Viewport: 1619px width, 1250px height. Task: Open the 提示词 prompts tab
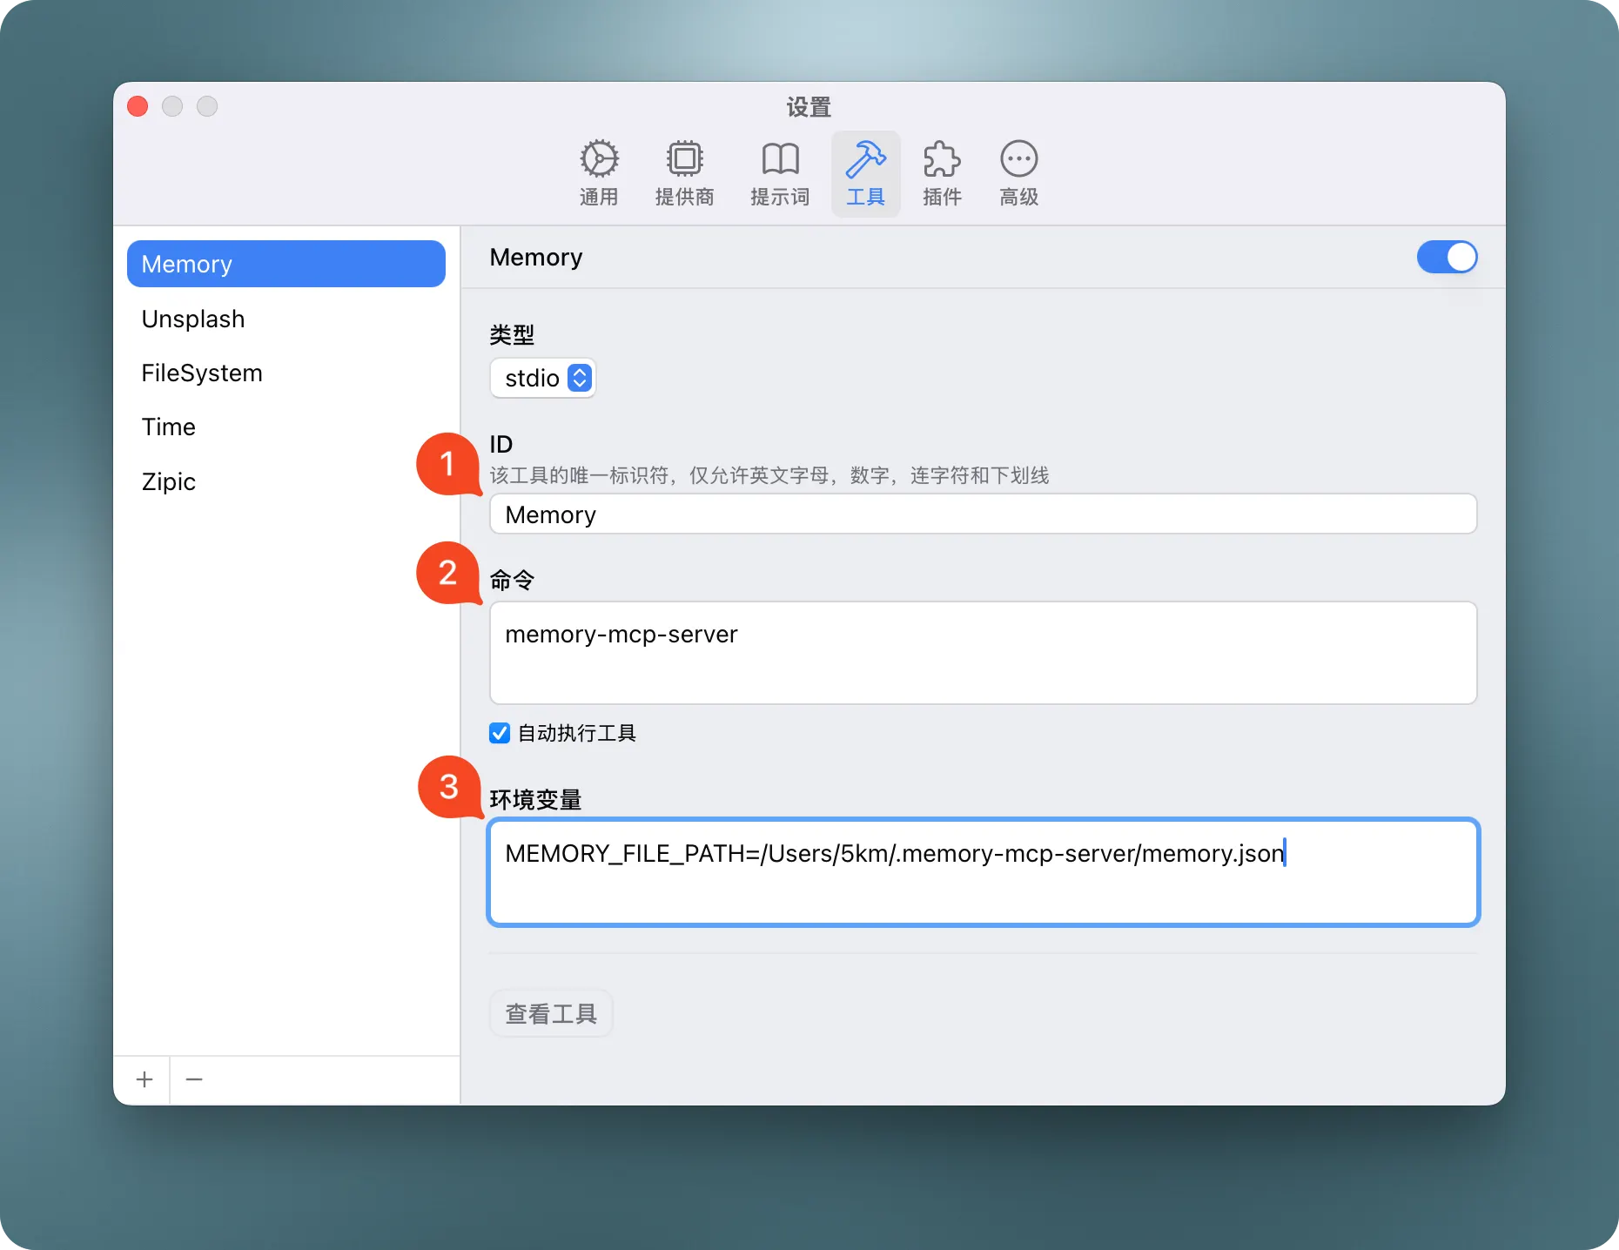click(780, 174)
